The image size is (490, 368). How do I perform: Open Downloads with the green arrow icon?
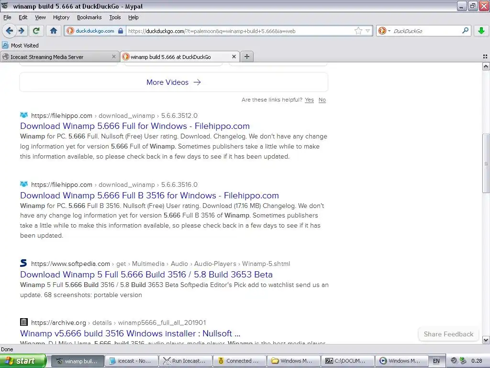(x=481, y=31)
